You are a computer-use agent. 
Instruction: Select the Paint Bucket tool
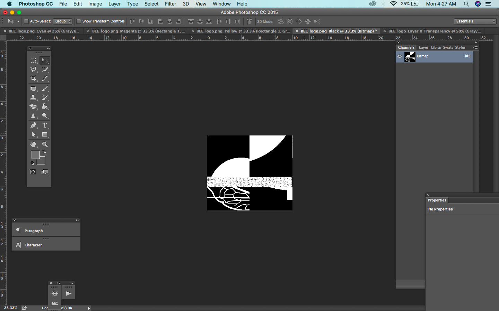[45, 107]
